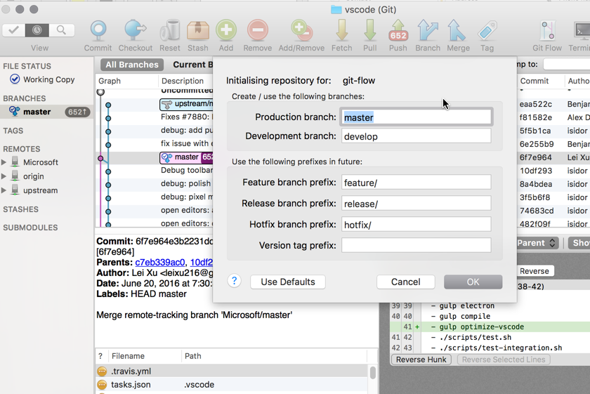Click Cancel in git-flow dialog
Screen dimensions: 590x394
tap(406, 282)
